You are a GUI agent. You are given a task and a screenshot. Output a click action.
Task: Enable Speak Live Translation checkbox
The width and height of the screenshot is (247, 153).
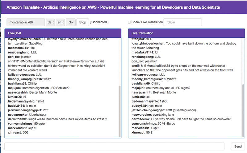(x=129, y=22)
